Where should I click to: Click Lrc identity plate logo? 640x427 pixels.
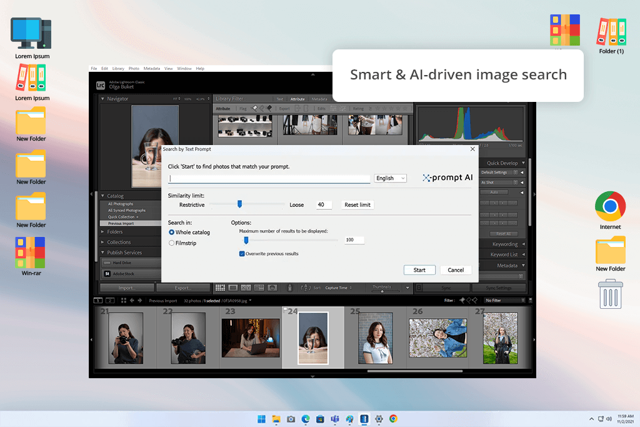[101, 85]
